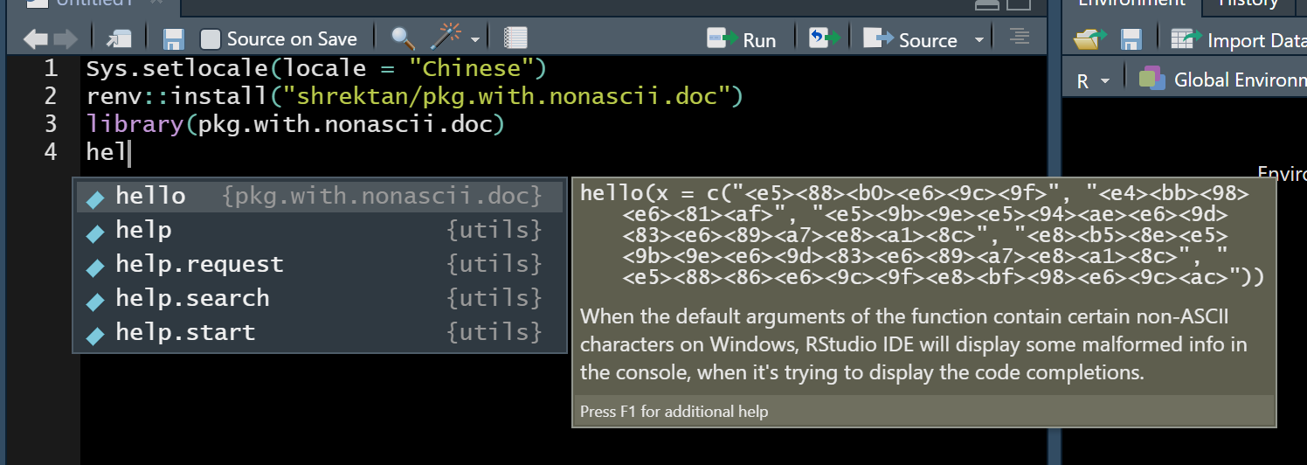Run the current line with Run
This screenshot has width=1307, height=465.
tap(741, 39)
